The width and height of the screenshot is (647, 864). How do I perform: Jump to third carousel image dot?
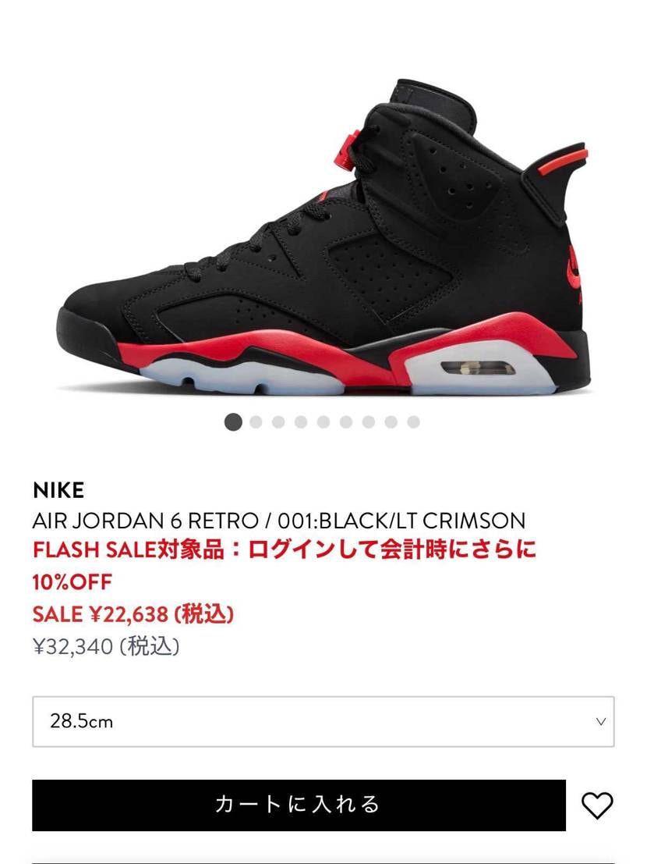pyautogui.click(x=278, y=422)
